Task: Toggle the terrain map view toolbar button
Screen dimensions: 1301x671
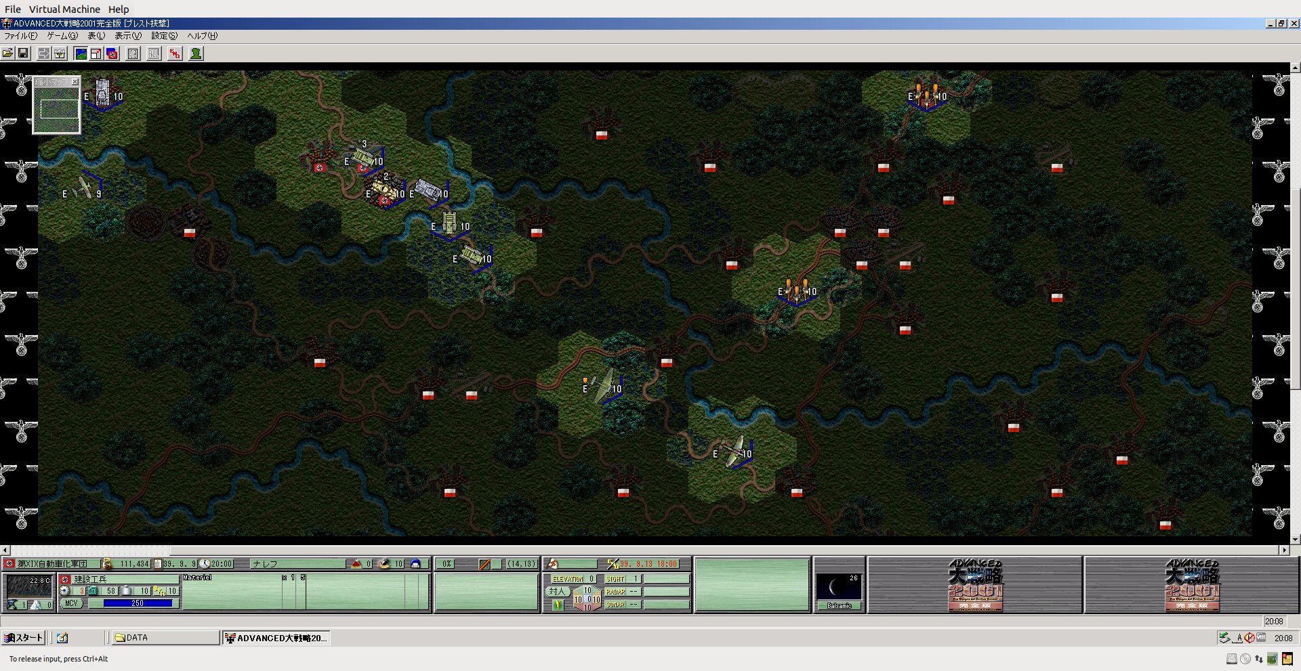Action: pos(81,53)
